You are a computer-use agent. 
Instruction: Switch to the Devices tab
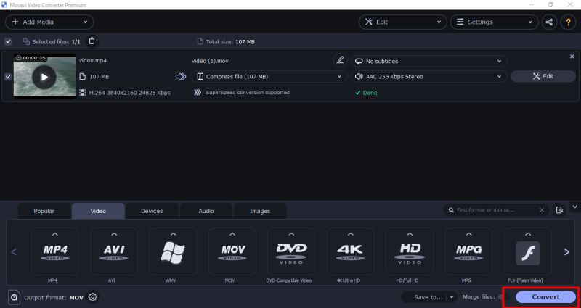152,211
